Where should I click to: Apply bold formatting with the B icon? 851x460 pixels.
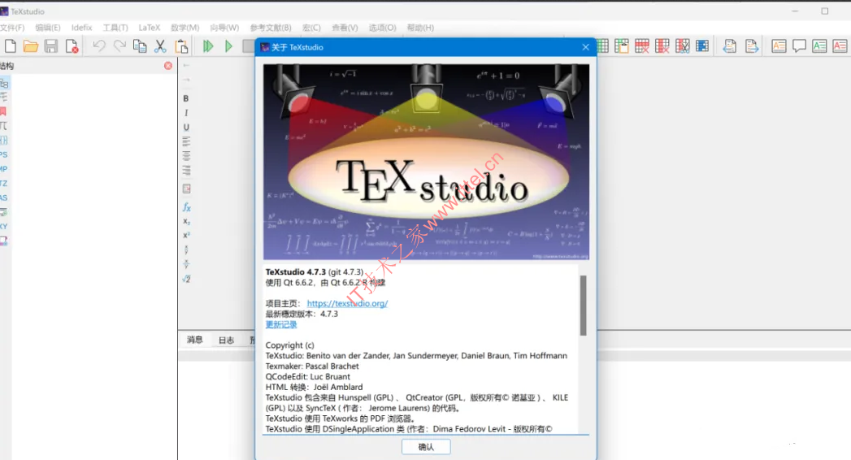(186, 98)
